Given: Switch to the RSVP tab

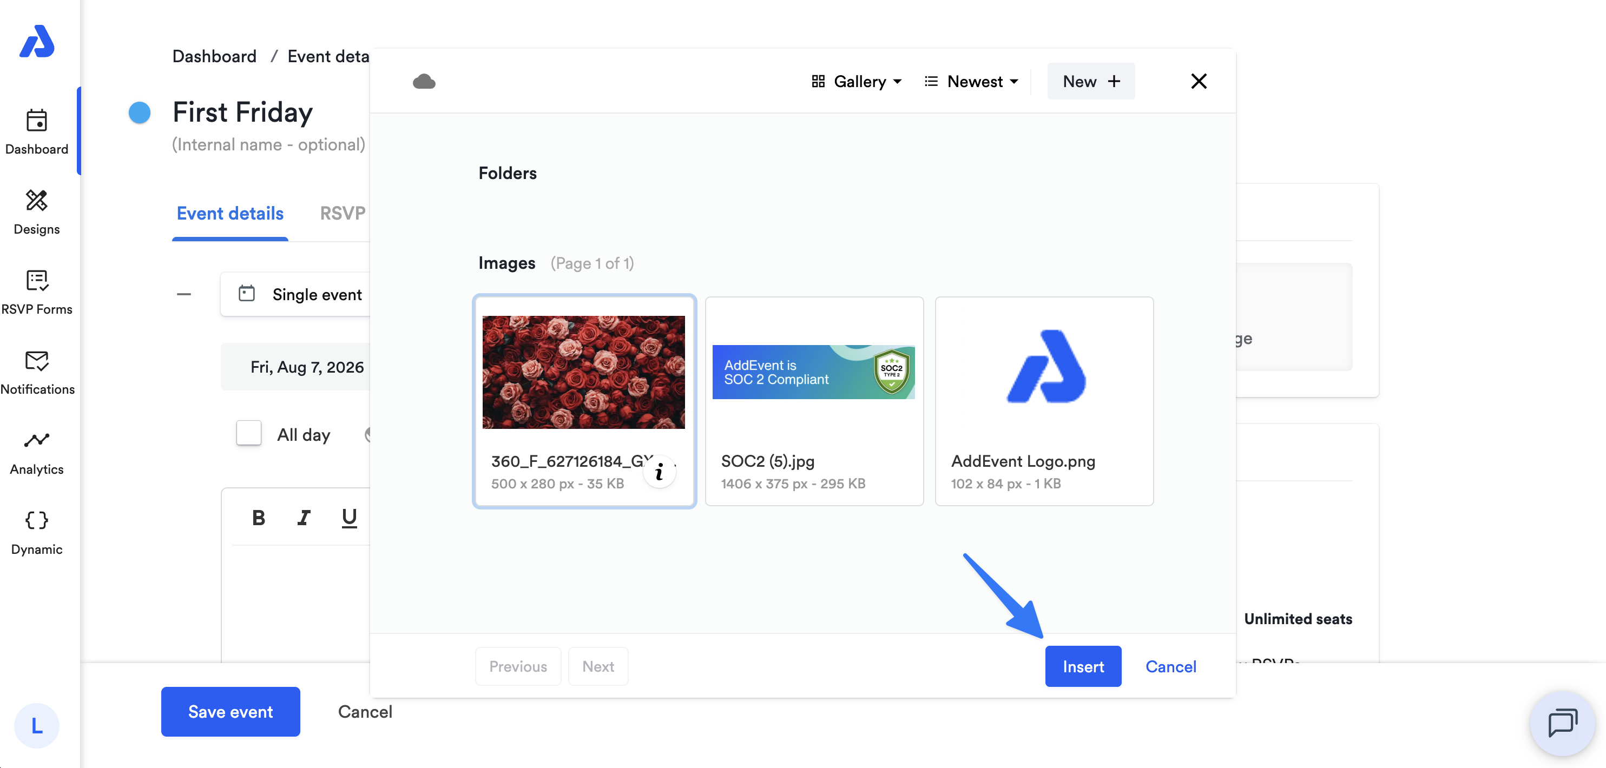Looking at the screenshot, I should pyautogui.click(x=343, y=214).
